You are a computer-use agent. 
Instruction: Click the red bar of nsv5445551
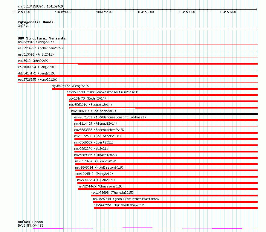(x=176, y=208)
